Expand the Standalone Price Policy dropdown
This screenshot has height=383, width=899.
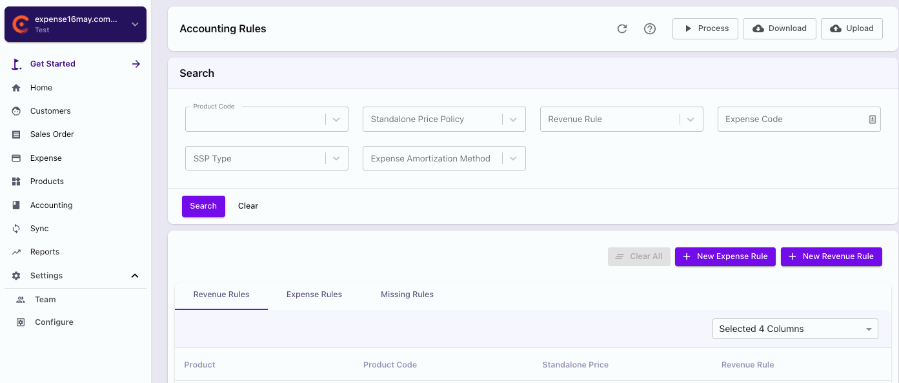(x=513, y=119)
